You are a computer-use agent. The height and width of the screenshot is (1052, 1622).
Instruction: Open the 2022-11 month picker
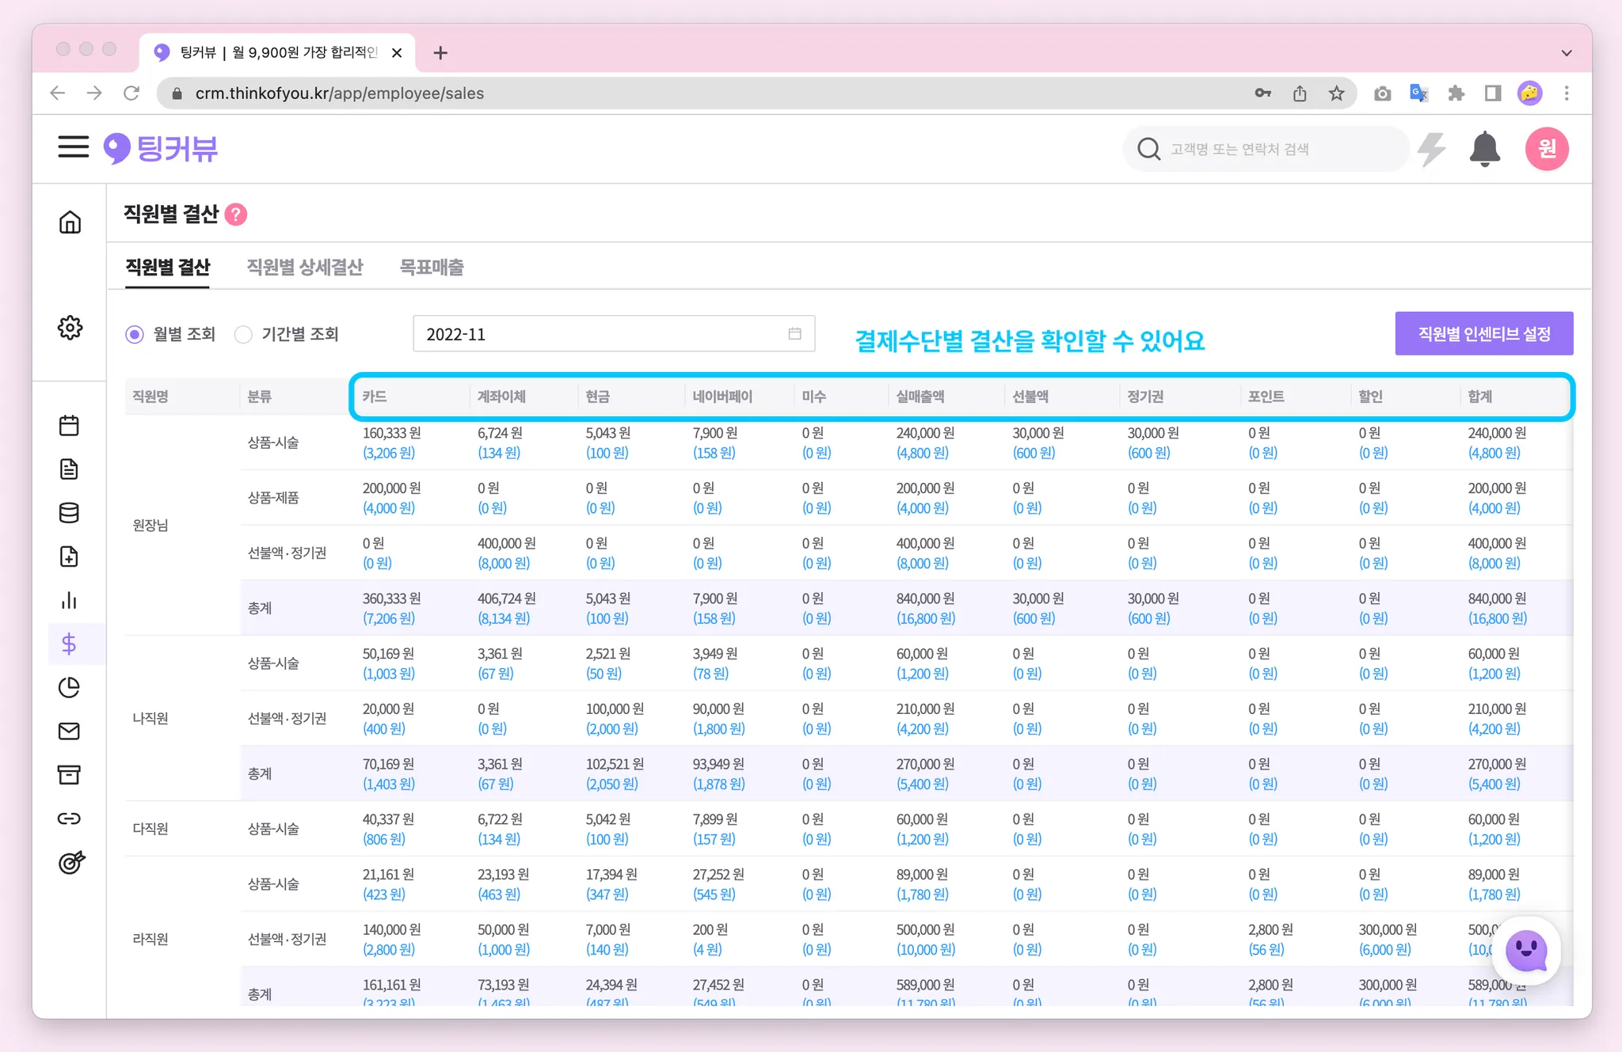point(613,334)
